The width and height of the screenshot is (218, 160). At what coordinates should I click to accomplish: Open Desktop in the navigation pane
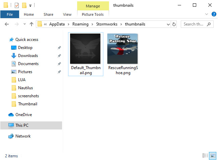coord(25,48)
